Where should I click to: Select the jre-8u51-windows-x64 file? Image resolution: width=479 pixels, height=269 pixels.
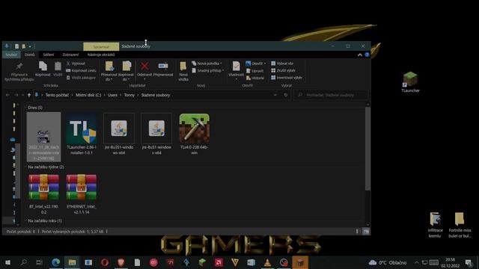click(156, 134)
